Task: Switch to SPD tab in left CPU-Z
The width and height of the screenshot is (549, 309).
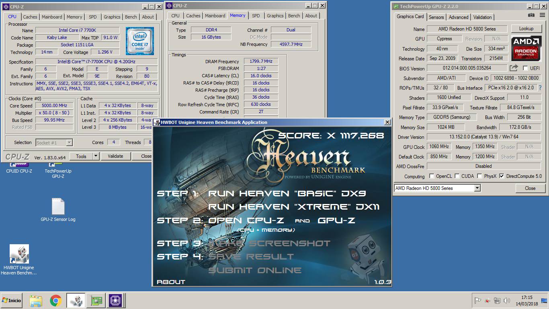Action: point(93,17)
